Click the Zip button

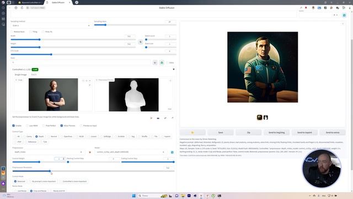(x=249, y=133)
